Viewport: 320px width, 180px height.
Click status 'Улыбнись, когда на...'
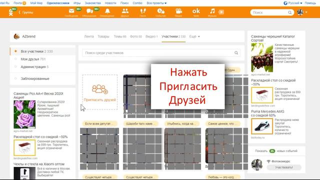181,123
